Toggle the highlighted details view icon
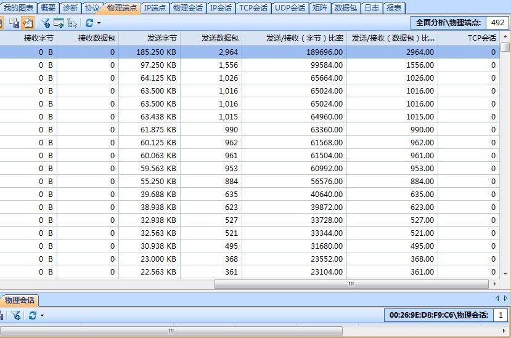Viewport: 511px width, 338px height. [x=28, y=23]
